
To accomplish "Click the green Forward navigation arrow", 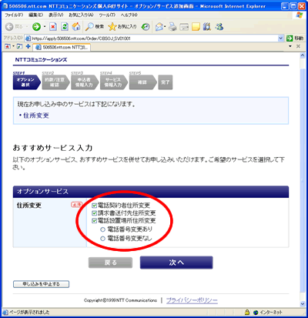I will tap(36, 26).
